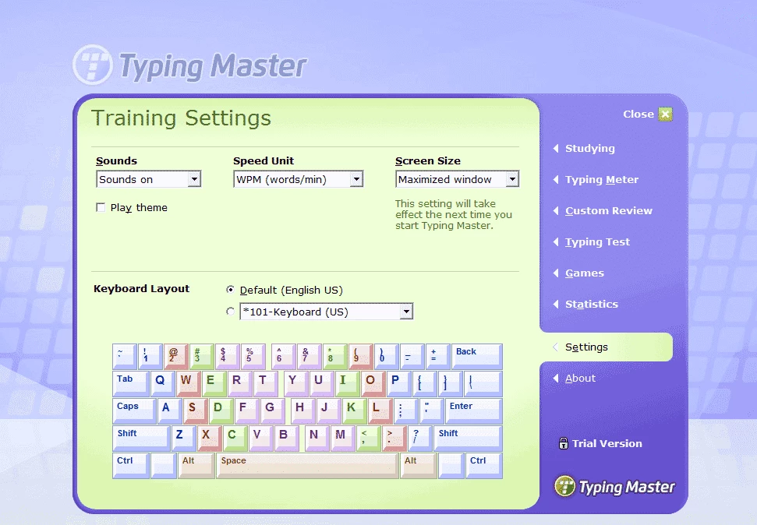
Task: Click the About link in sidebar
Action: point(580,379)
